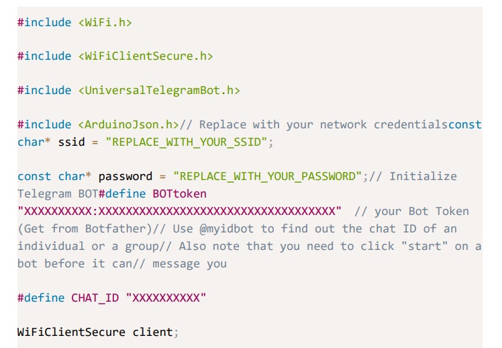Image resolution: width=502 pixels, height=348 pixels.
Task: Click the WiFi.h include line
Action: click(74, 22)
